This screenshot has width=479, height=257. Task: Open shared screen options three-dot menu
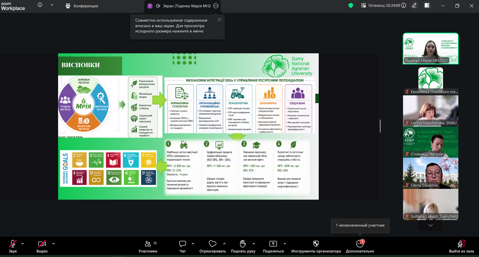coord(216,6)
